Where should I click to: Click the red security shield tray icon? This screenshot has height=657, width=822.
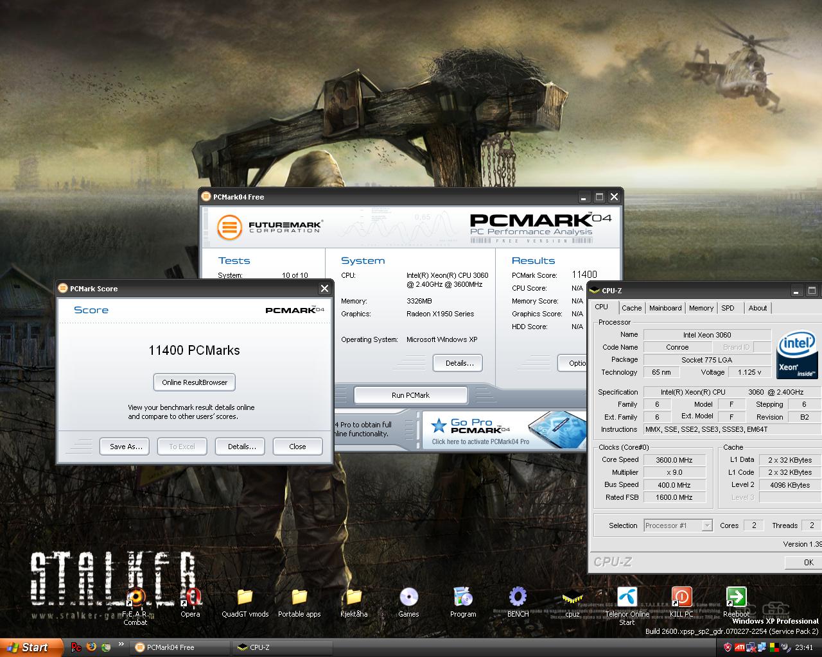pos(728,647)
